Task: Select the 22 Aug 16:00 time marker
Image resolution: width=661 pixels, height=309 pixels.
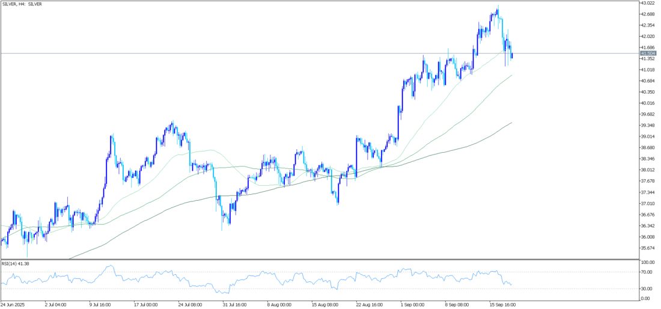Action: point(368,304)
